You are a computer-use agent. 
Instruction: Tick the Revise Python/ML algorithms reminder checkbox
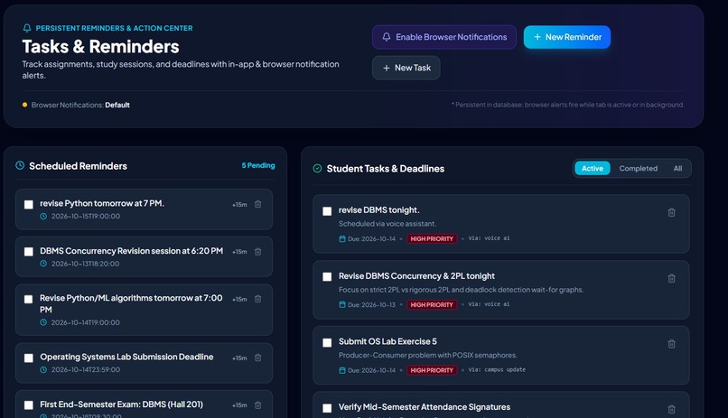pos(29,299)
